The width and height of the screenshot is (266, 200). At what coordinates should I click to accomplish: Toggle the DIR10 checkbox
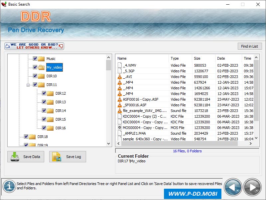35,76
